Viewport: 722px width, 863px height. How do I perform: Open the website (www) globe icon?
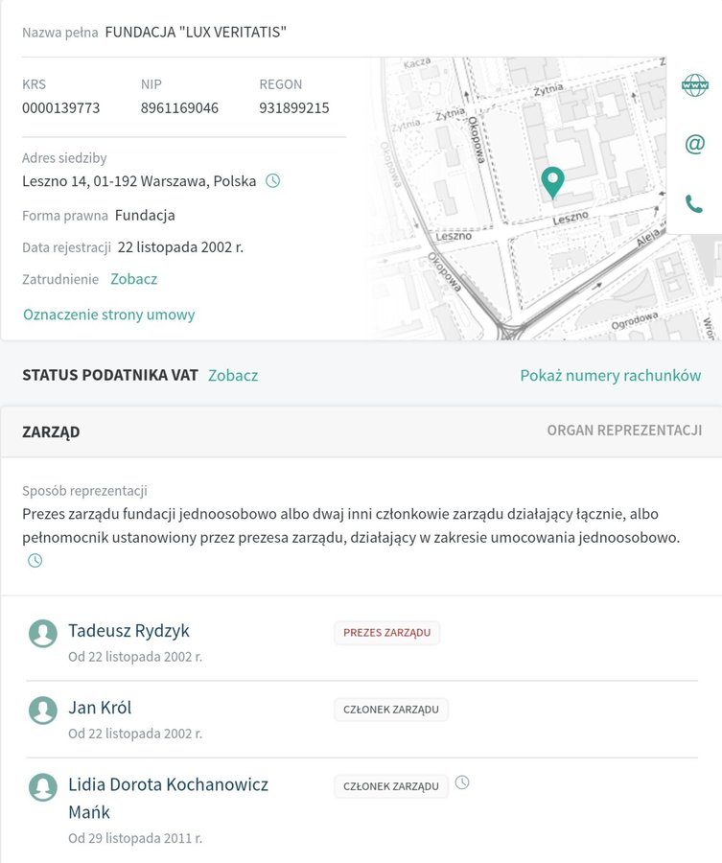point(694,85)
